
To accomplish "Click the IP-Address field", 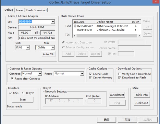I will [x=64, y=101].
